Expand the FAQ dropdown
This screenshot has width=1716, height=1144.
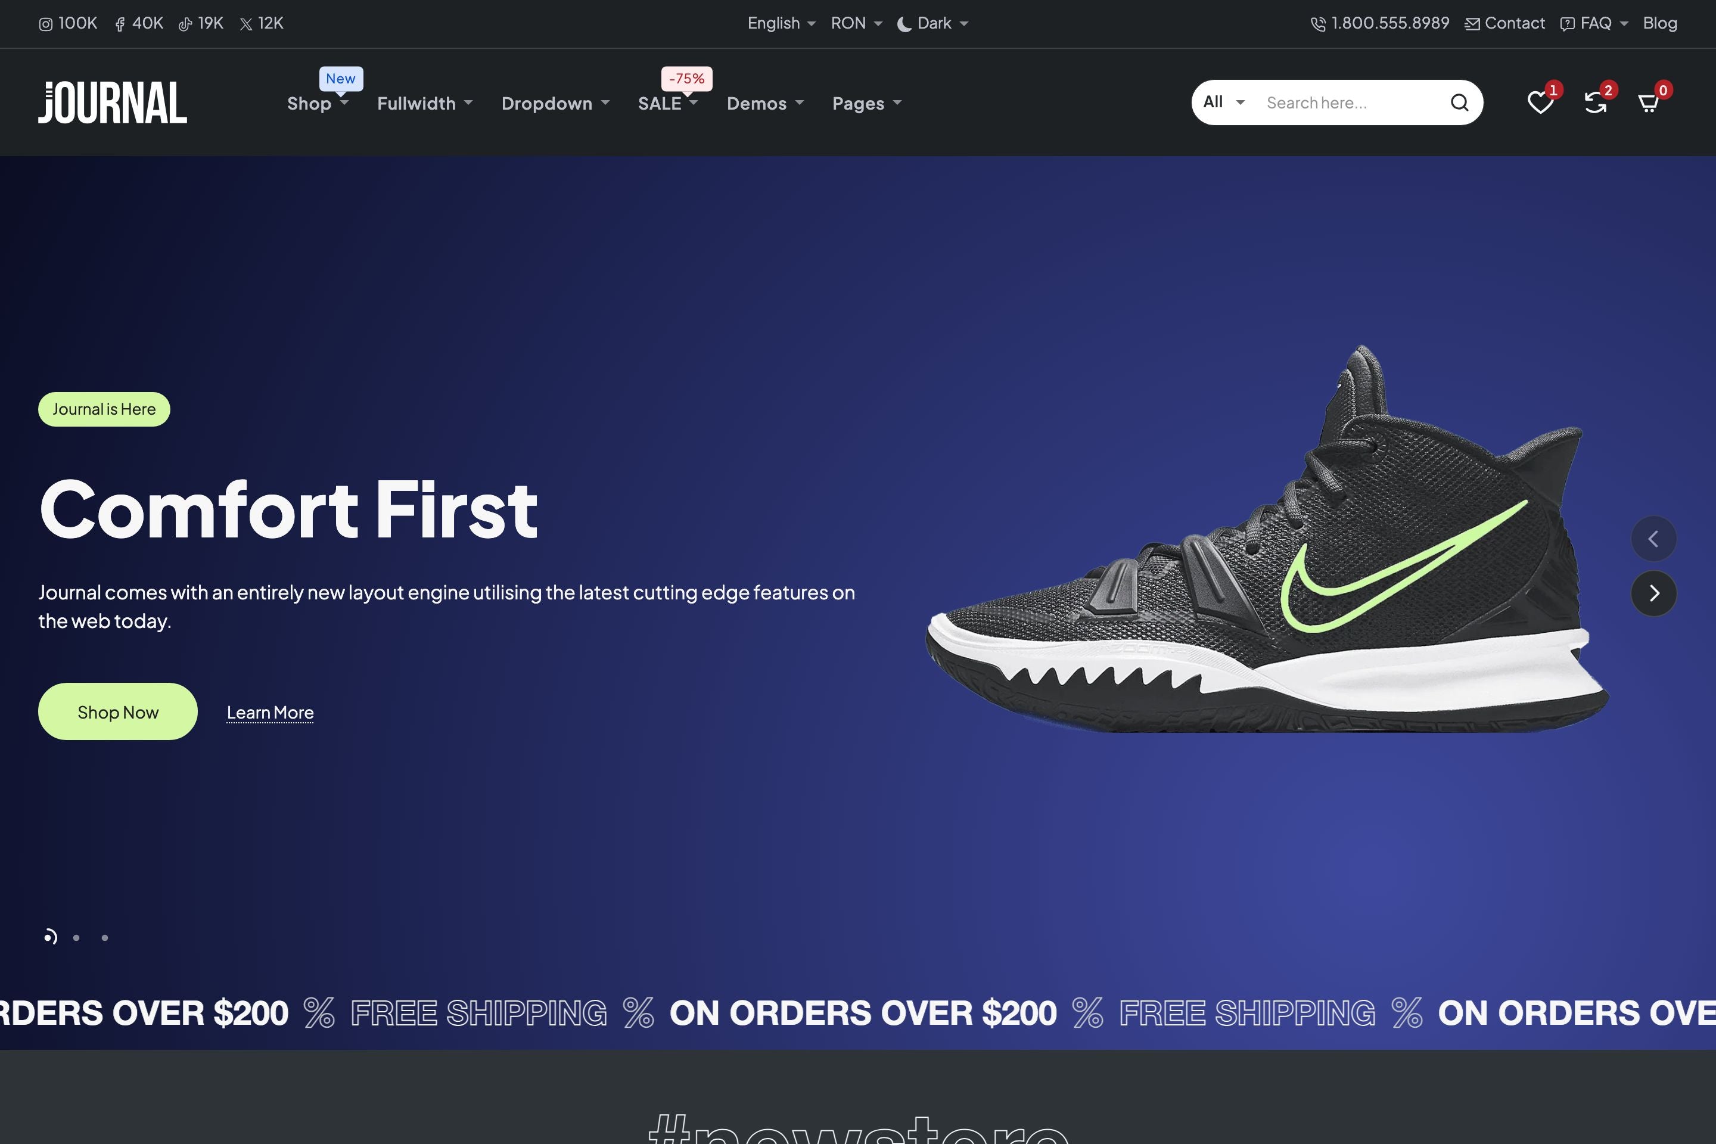pos(1594,23)
